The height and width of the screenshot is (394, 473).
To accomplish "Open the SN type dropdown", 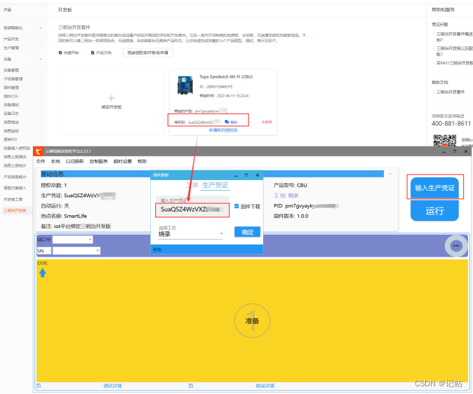I will coord(44,251).
